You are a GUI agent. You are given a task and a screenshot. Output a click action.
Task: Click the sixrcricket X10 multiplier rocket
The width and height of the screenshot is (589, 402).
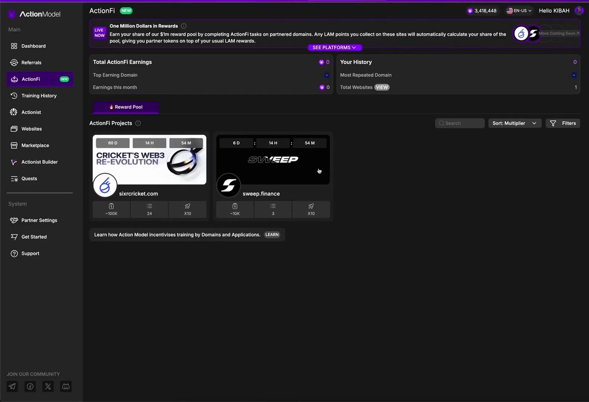pyautogui.click(x=187, y=210)
